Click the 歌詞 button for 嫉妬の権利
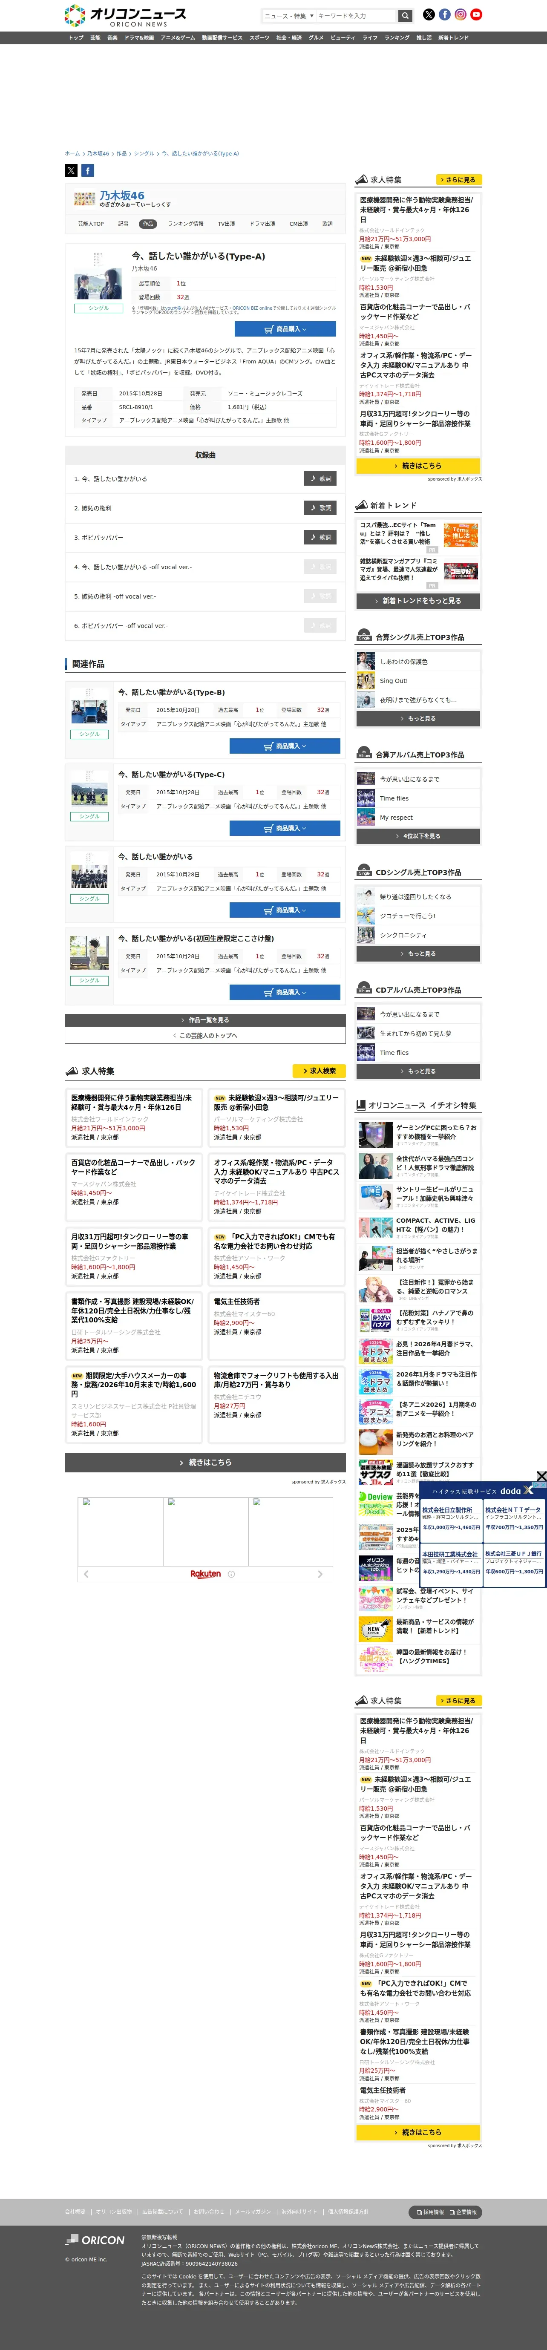 tap(320, 508)
